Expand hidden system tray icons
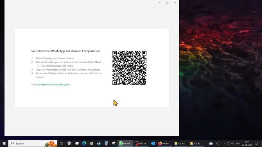The width and height of the screenshot is (262, 147). pyautogui.click(x=225, y=143)
